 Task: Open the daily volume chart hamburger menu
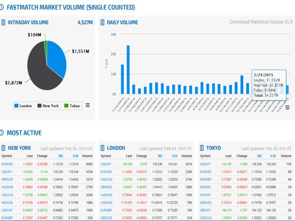287,106
